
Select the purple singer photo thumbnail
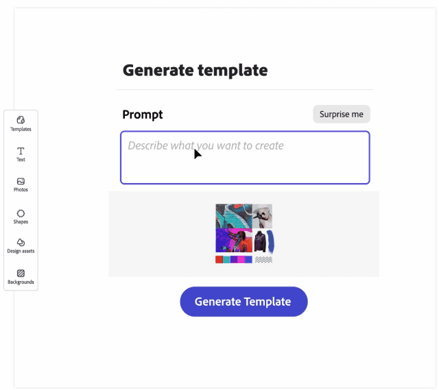pyautogui.click(x=233, y=241)
